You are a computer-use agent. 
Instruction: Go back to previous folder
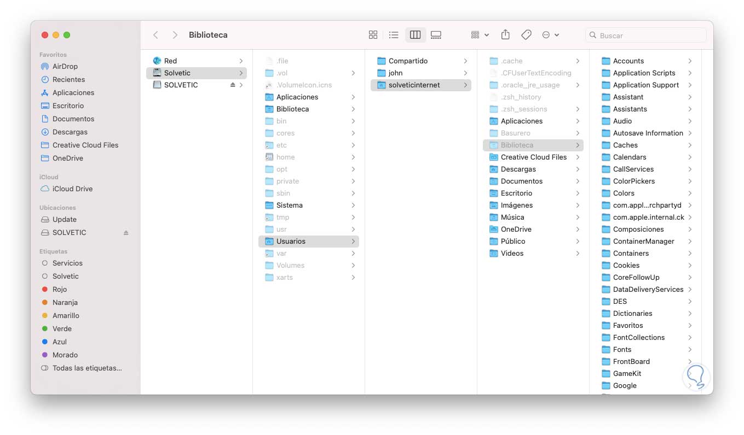tap(156, 35)
